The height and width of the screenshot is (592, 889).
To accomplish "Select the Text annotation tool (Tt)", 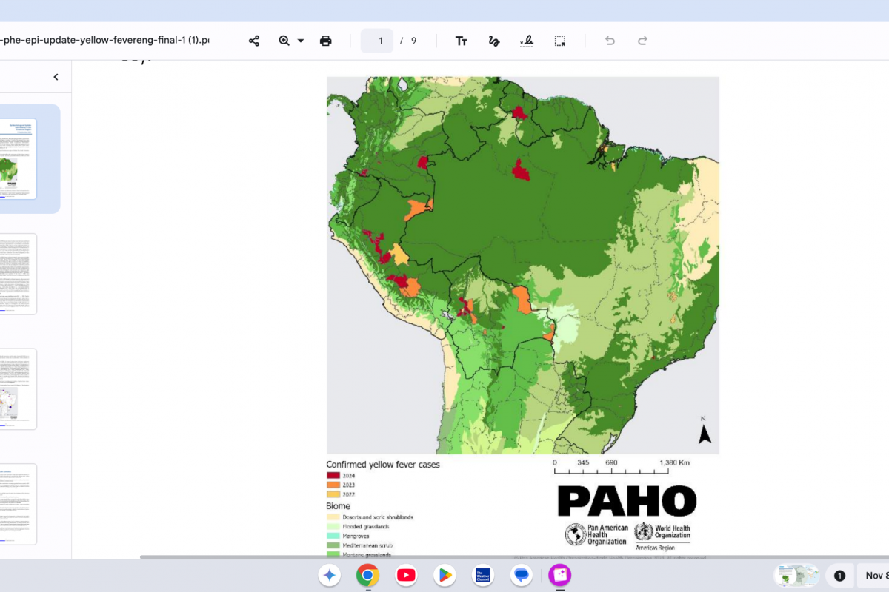I will [461, 41].
